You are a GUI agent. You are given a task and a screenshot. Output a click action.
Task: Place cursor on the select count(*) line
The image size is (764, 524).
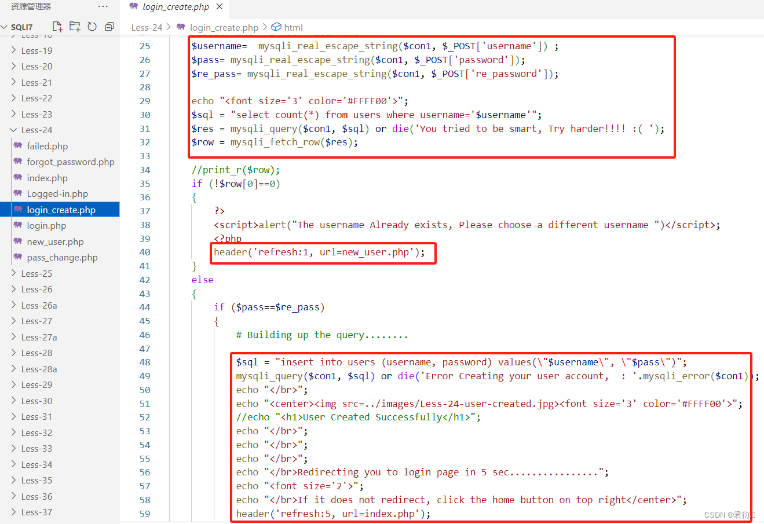367,115
